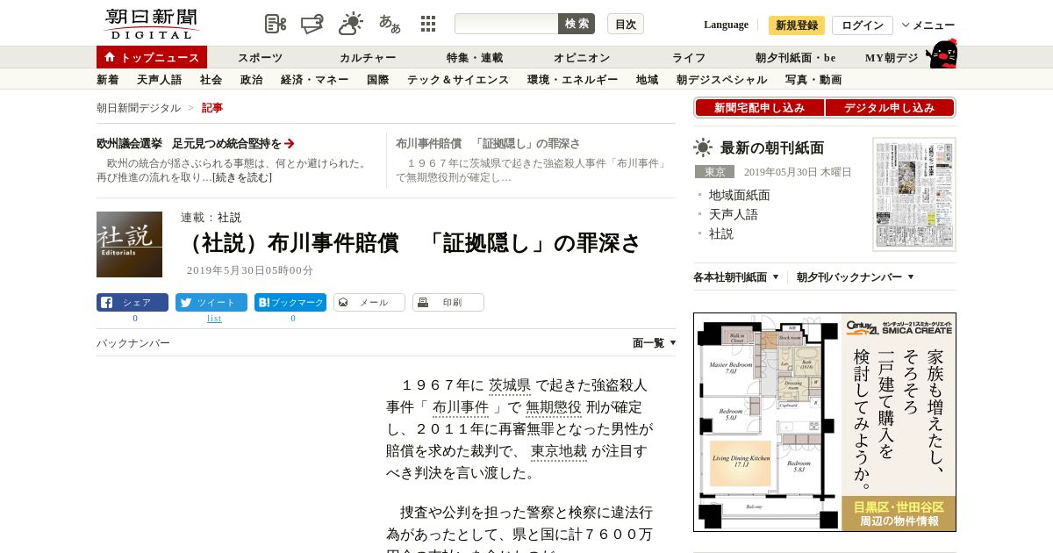Click 東京地裁 keyword link in article
Image resolution: width=1053 pixels, height=553 pixels.
coord(559,451)
